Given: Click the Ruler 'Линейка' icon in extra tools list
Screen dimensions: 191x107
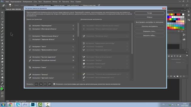Looking at the screenshot, I should point(84,60).
